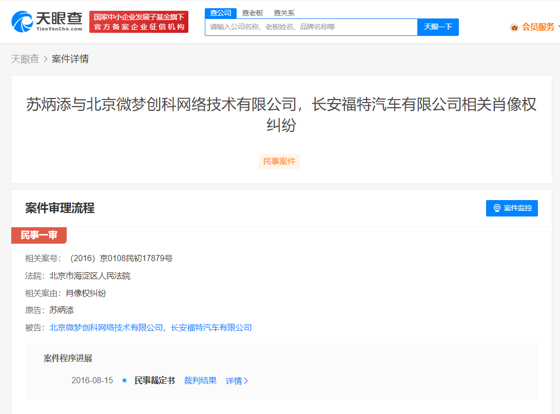Click plaintiff name 苏炳添
This screenshot has height=414, width=560.
pos(62,310)
